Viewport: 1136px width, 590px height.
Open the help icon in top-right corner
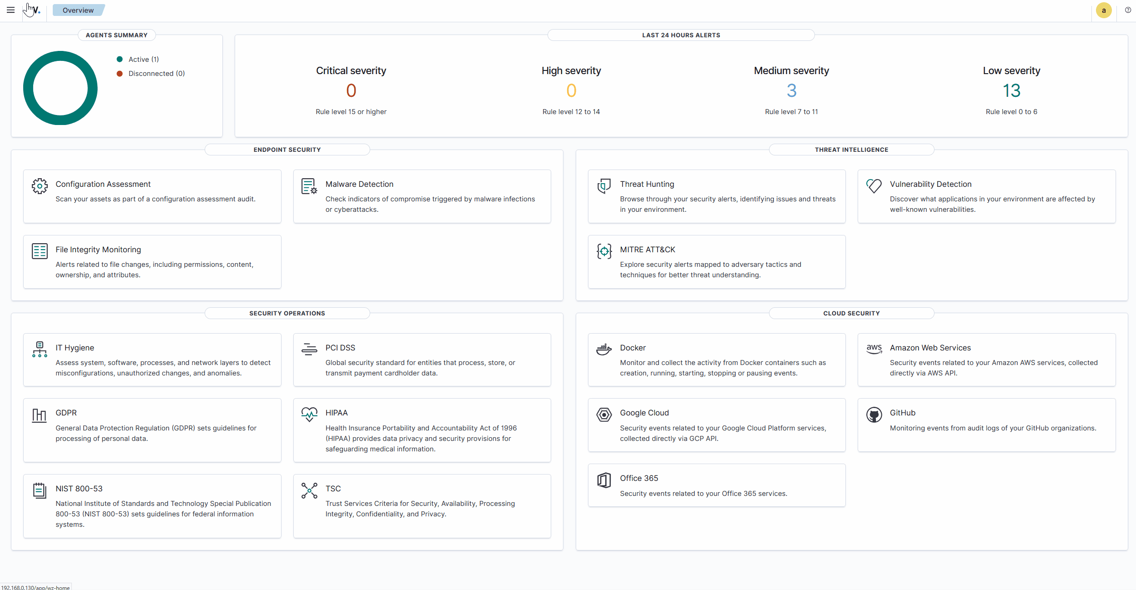pos(1128,10)
